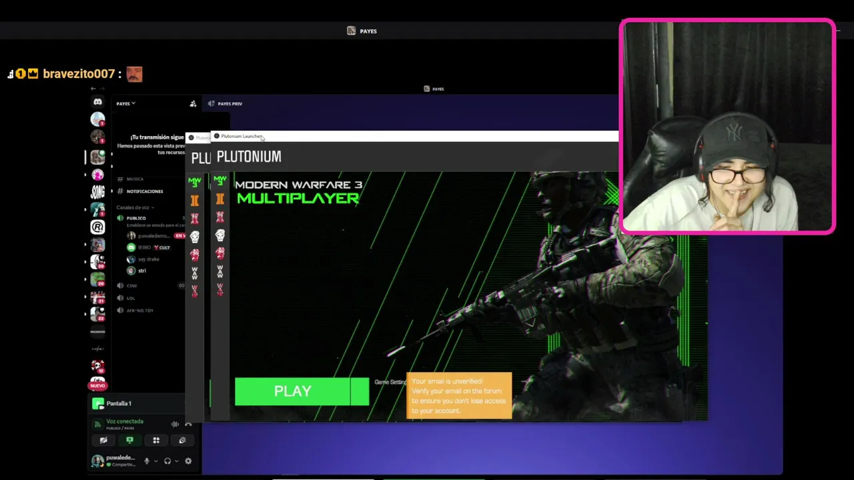
Task: Select the white skull game icon in front launcher
Action: click(x=220, y=235)
